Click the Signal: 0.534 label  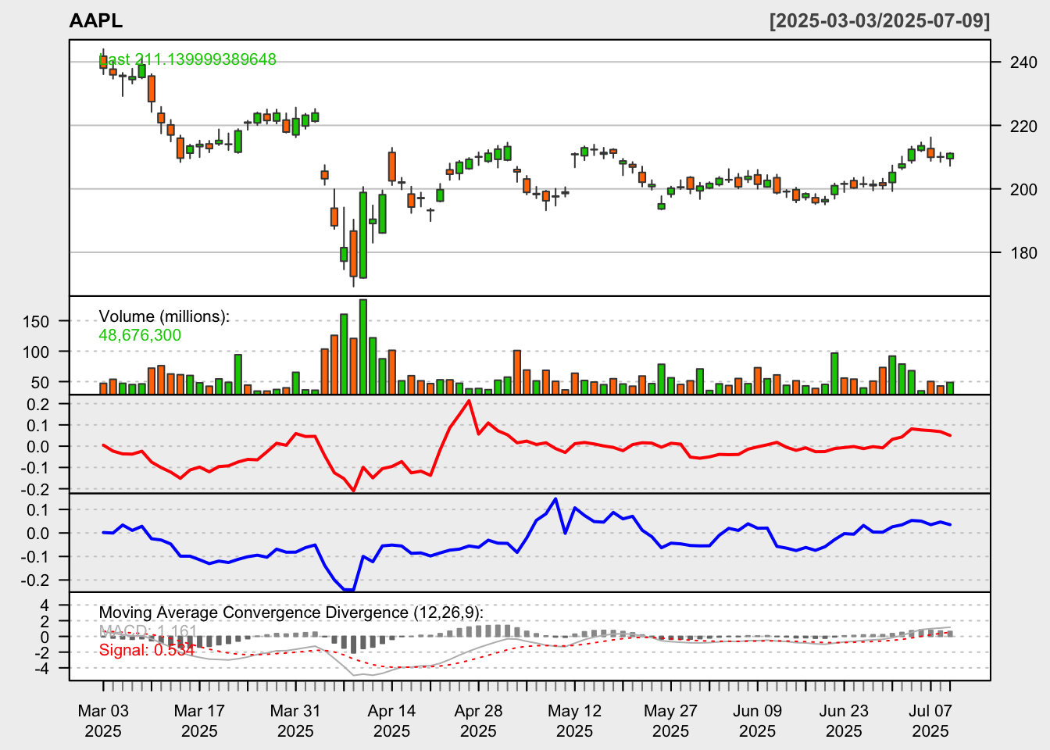[x=146, y=650]
